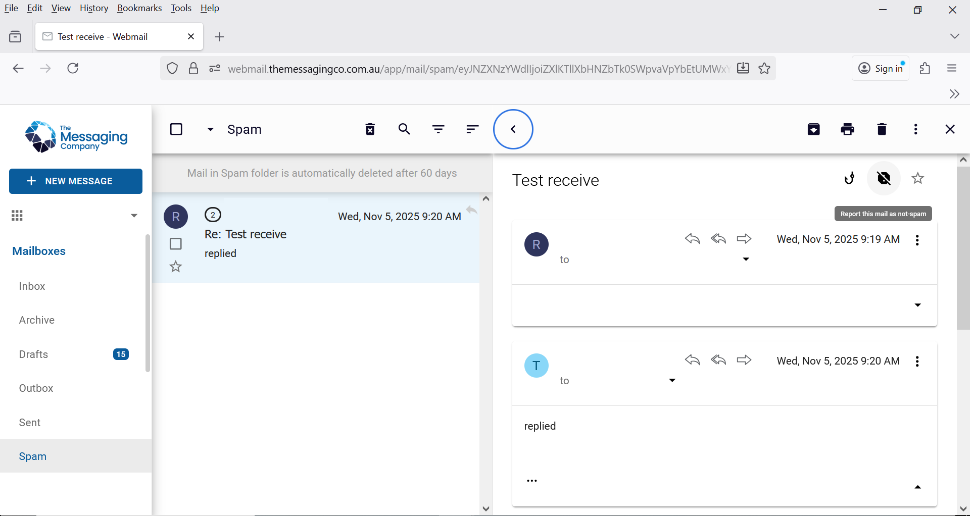Show more toolbar items via double chevron

point(954,94)
